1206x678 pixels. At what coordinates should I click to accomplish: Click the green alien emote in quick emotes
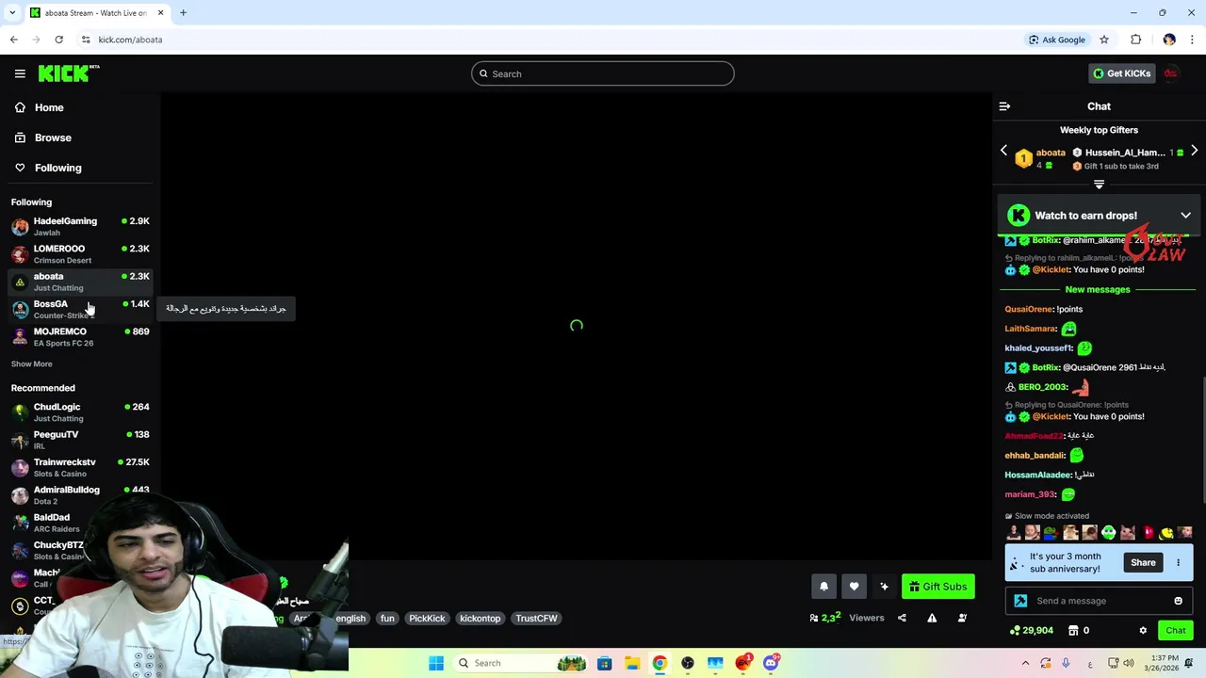(1109, 533)
